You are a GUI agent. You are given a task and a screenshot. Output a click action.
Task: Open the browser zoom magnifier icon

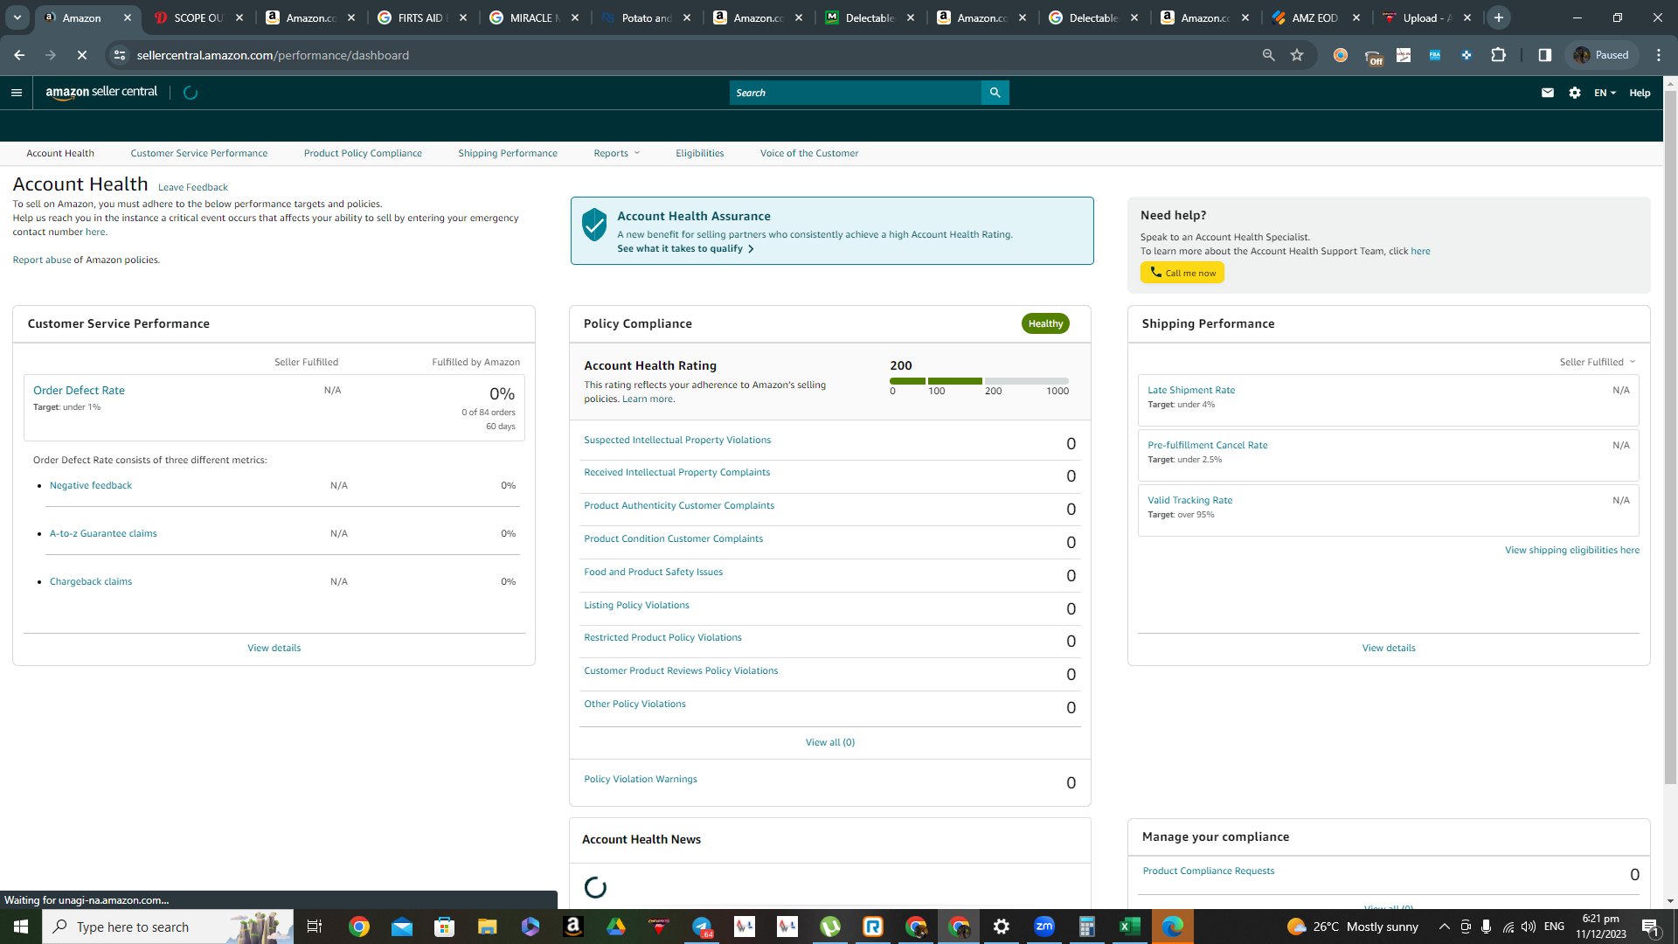(1268, 55)
